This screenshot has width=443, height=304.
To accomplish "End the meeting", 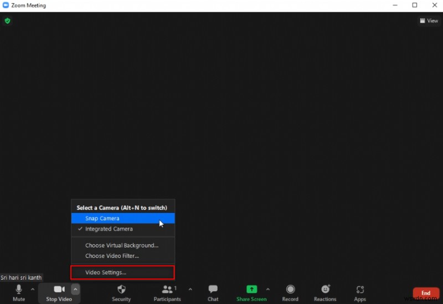I will tap(426, 293).
